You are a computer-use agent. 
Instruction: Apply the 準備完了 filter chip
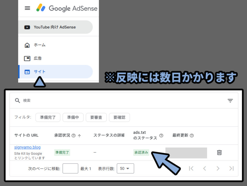[x=48, y=117]
